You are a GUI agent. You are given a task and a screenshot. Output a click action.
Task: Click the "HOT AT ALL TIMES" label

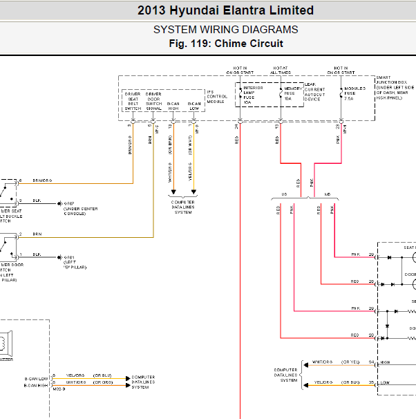coord(281,71)
